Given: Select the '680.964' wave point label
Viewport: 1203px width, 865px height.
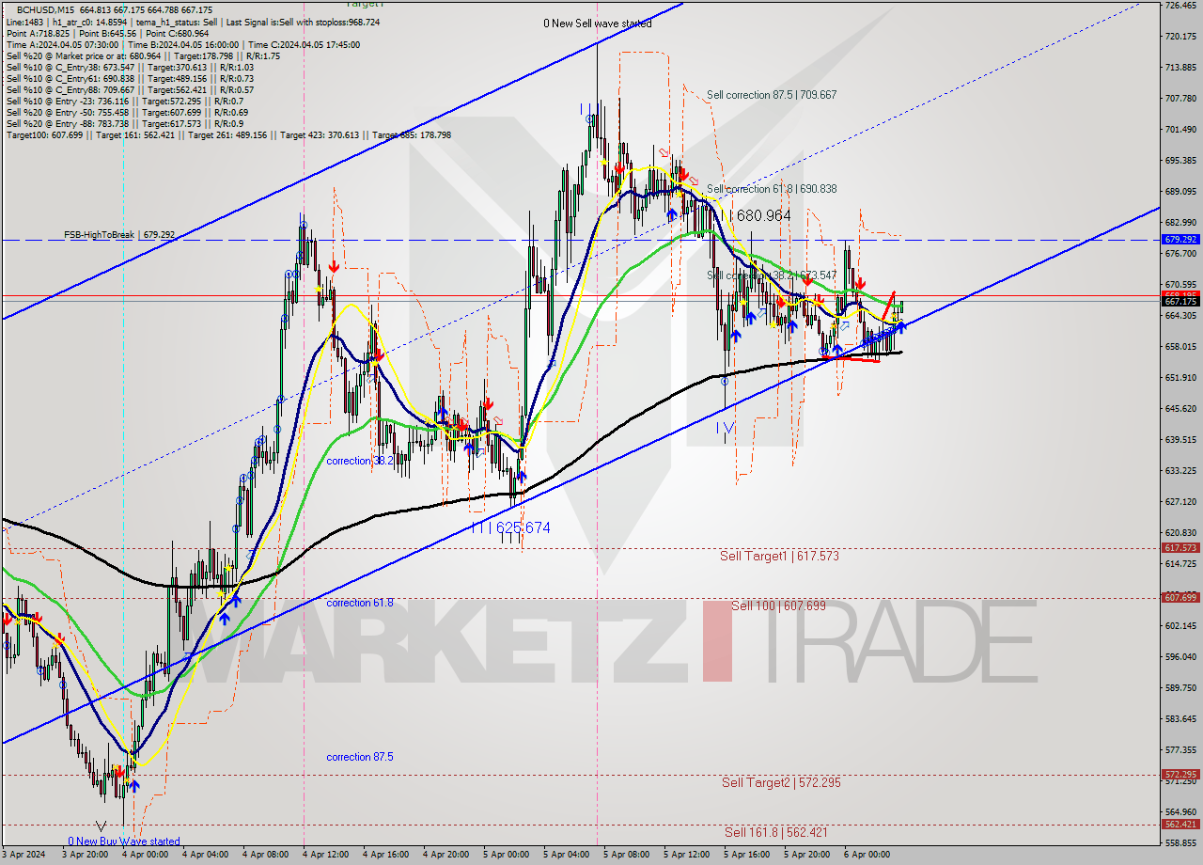Looking at the screenshot, I should (x=764, y=215).
